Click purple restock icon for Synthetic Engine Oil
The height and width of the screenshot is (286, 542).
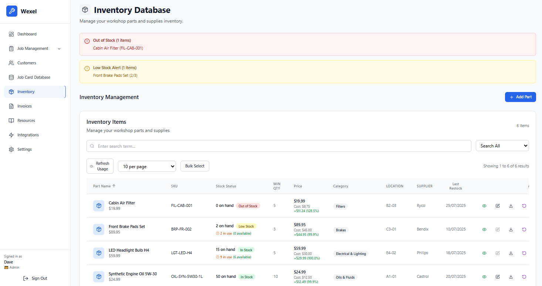[524, 276]
